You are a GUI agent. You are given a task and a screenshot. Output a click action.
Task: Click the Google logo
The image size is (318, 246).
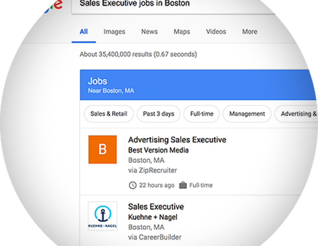tap(53, 6)
